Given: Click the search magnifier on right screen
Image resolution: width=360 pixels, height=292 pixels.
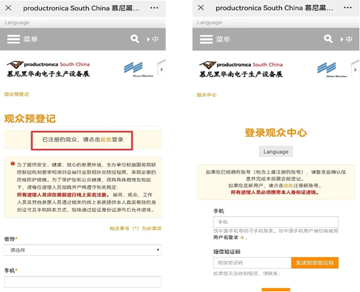Looking at the screenshot, I should [x=328, y=39].
